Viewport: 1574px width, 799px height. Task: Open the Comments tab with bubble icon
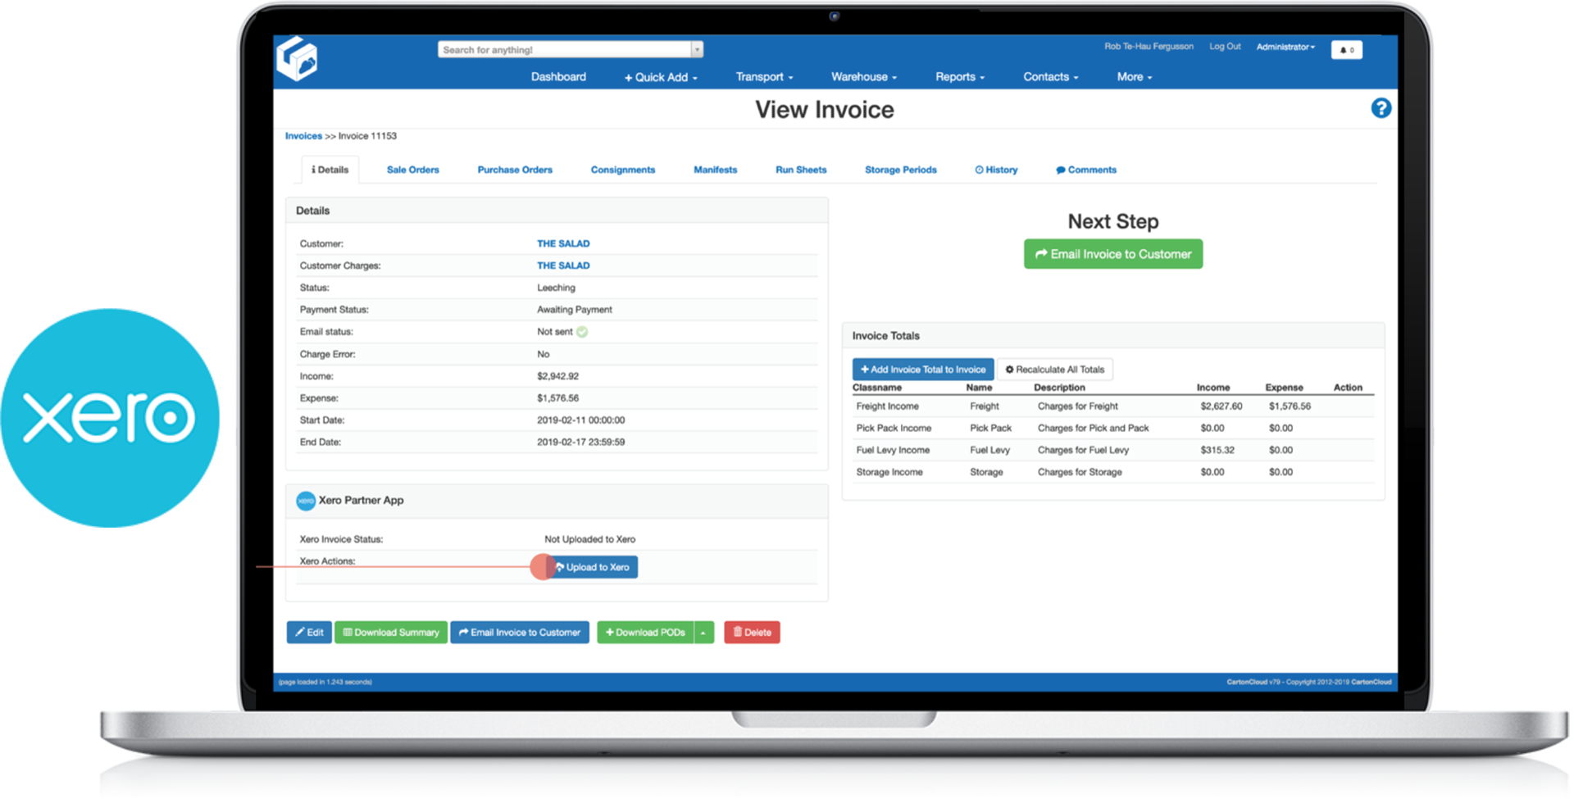point(1086,170)
